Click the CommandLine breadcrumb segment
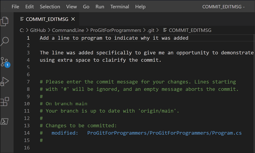Viewport: 255px width, 153px height. 68,30
